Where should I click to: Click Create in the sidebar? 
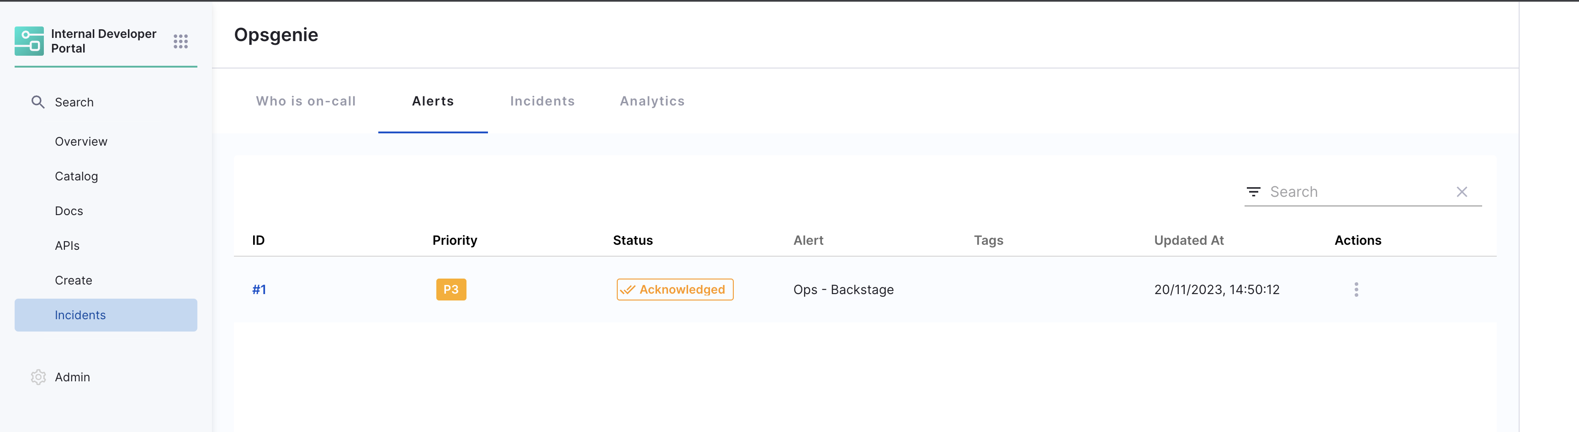(x=74, y=280)
